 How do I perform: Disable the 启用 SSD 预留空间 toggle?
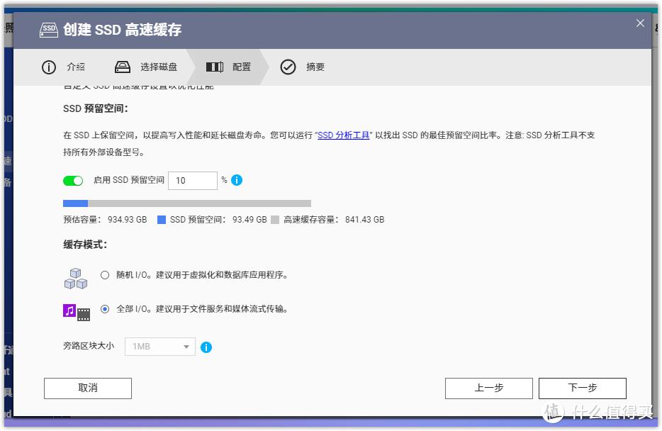click(73, 180)
